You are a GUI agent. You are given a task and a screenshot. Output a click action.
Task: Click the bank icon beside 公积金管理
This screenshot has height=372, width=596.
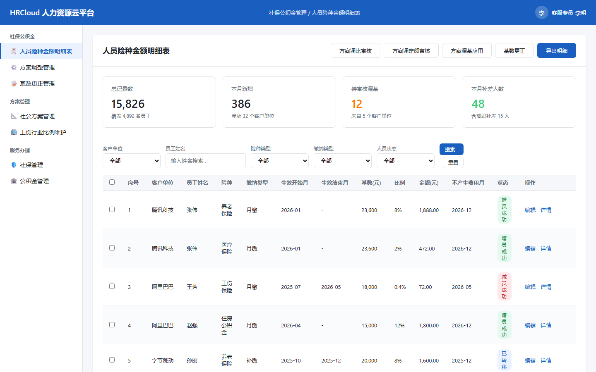[x=14, y=181]
